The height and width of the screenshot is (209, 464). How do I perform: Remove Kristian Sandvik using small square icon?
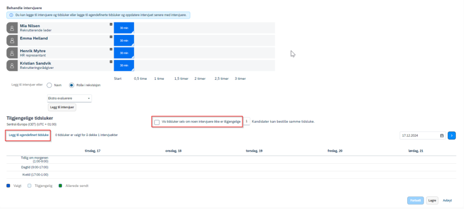(111, 62)
